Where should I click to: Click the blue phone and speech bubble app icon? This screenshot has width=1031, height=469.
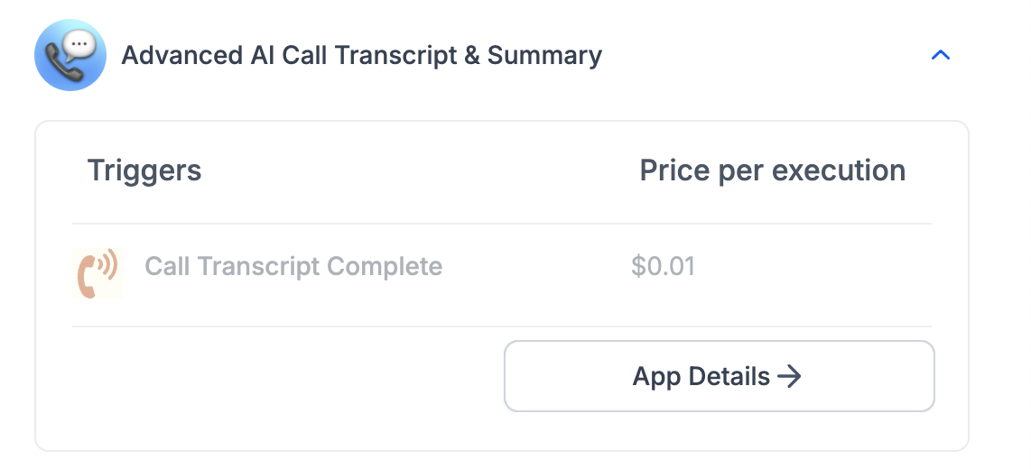(70, 55)
